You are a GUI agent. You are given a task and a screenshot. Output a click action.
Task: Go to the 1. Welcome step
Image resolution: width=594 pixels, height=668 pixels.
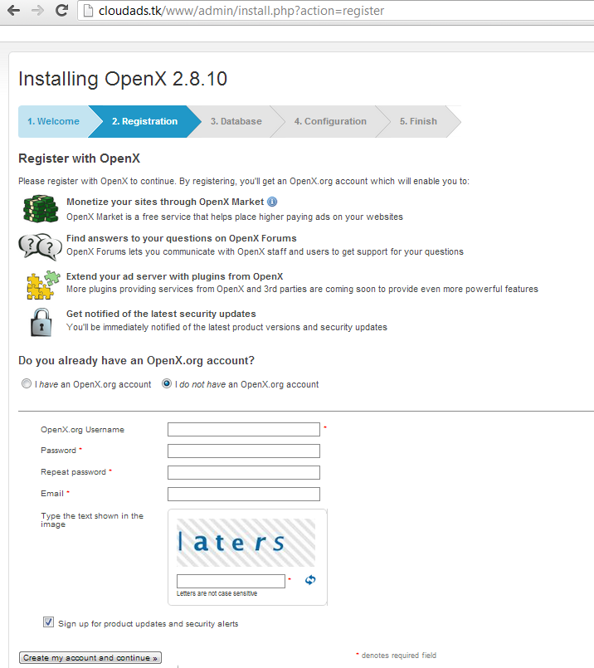(53, 121)
